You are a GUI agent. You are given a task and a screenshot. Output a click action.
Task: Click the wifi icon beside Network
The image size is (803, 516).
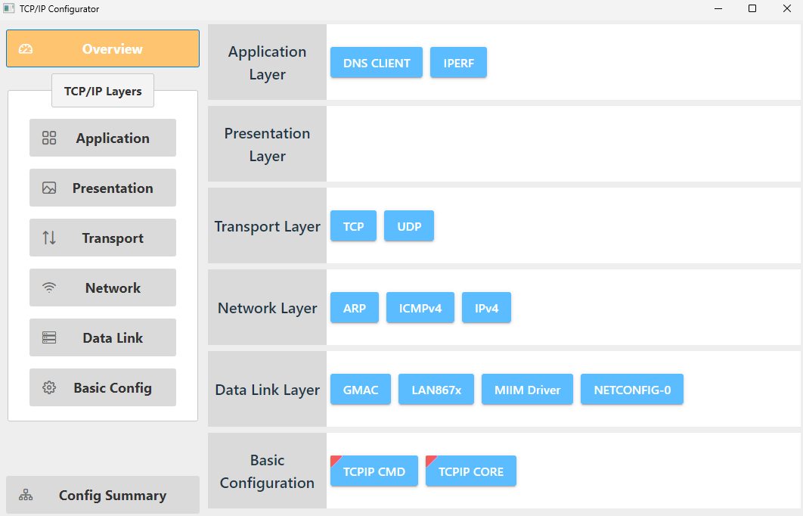point(49,288)
